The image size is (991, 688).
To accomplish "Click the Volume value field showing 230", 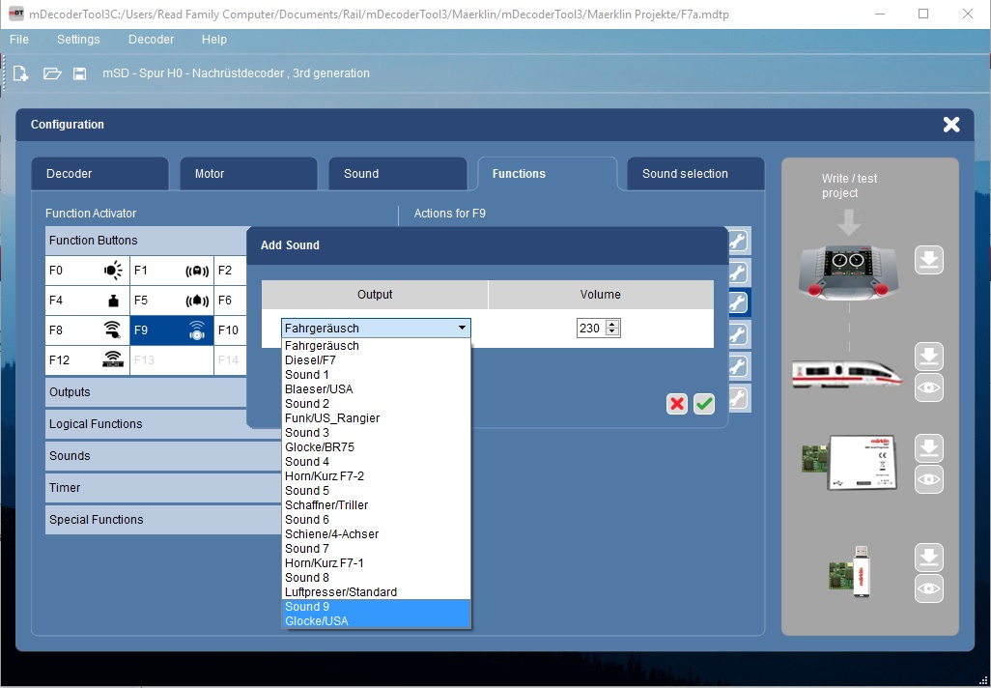I will 590,329.
